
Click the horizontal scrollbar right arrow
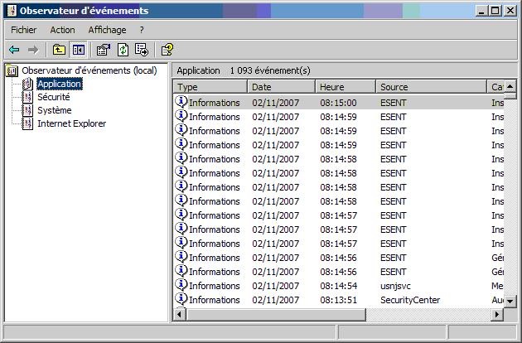[x=498, y=315]
